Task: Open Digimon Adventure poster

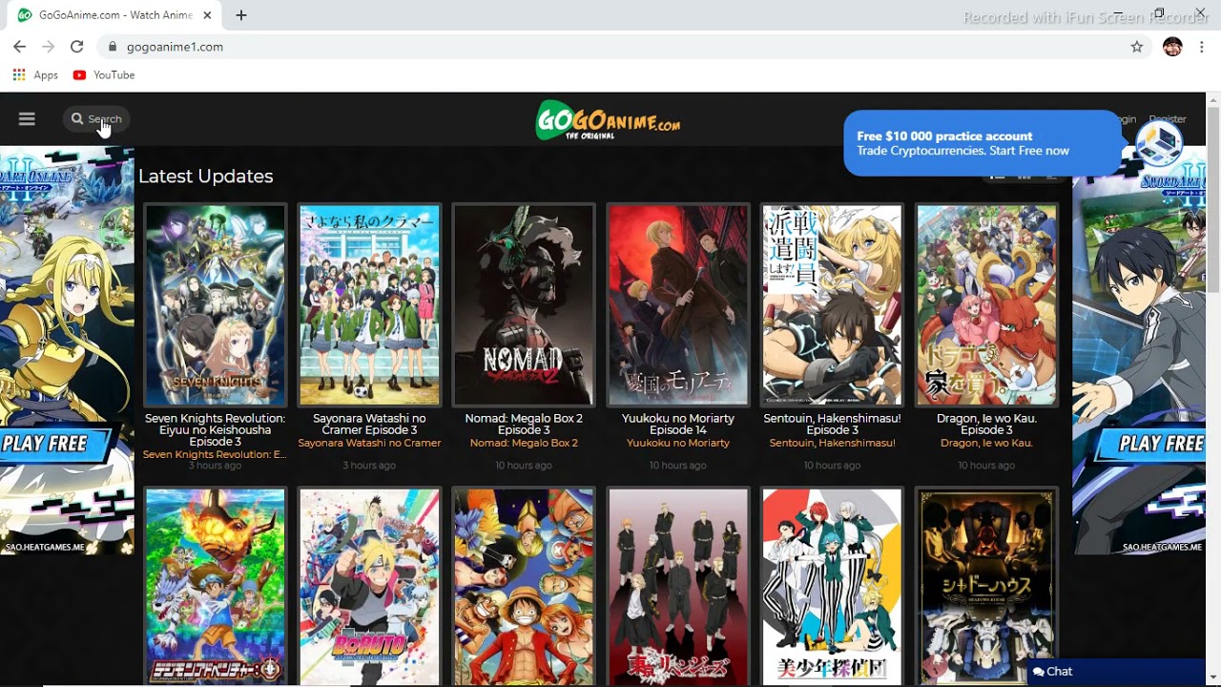Action: point(216,587)
